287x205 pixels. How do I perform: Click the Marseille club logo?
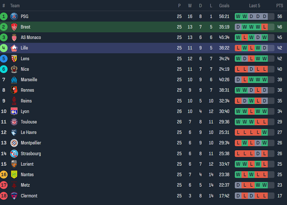(14, 80)
